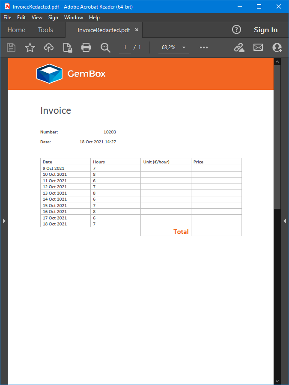Show more tools via ellipsis button
Screen dimensions: 289x385
[x=204, y=47]
